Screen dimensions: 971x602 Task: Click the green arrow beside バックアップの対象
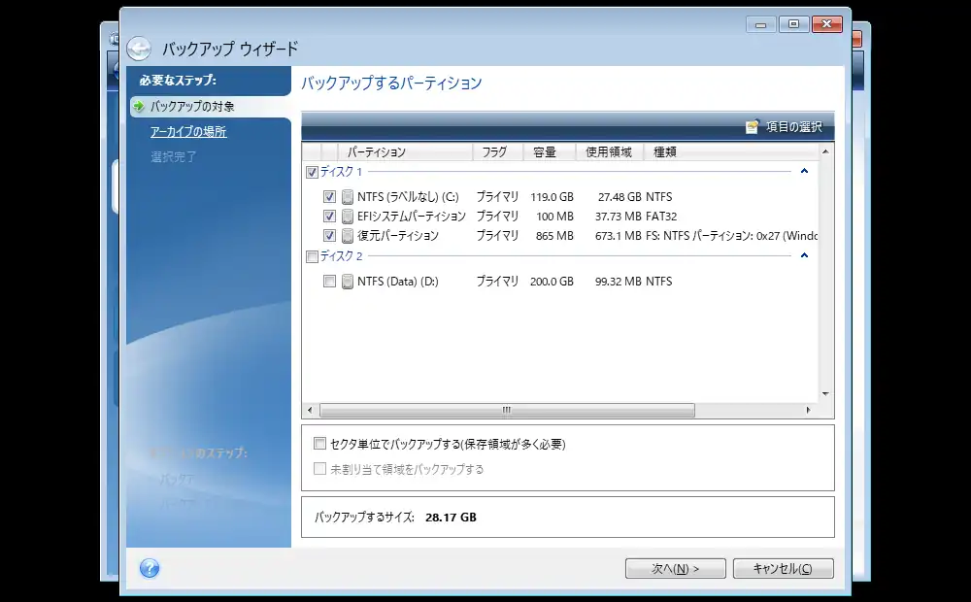coord(140,106)
